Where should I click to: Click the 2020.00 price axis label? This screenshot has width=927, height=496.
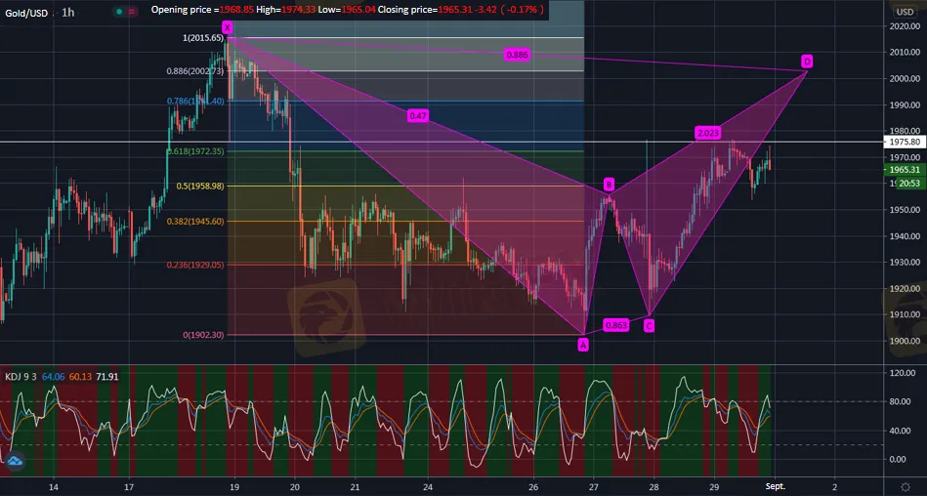(905, 26)
